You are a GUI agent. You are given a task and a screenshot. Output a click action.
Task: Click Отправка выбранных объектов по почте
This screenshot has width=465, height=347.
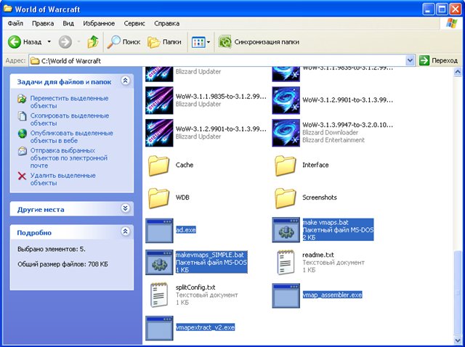click(x=69, y=158)
